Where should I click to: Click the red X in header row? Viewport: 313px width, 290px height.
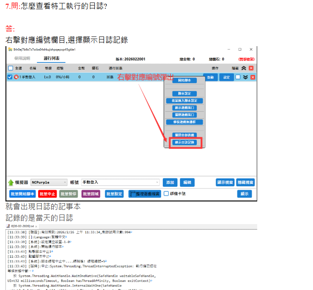point(251,68)
